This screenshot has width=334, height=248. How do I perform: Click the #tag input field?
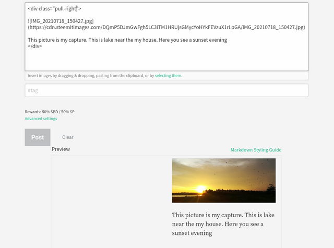166,90
